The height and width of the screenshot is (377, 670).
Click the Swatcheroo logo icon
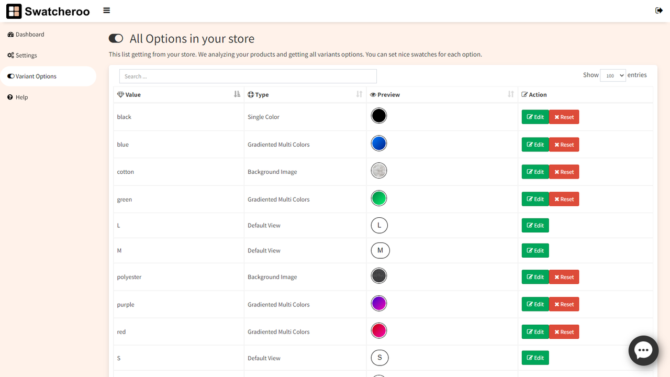(14, 11)
